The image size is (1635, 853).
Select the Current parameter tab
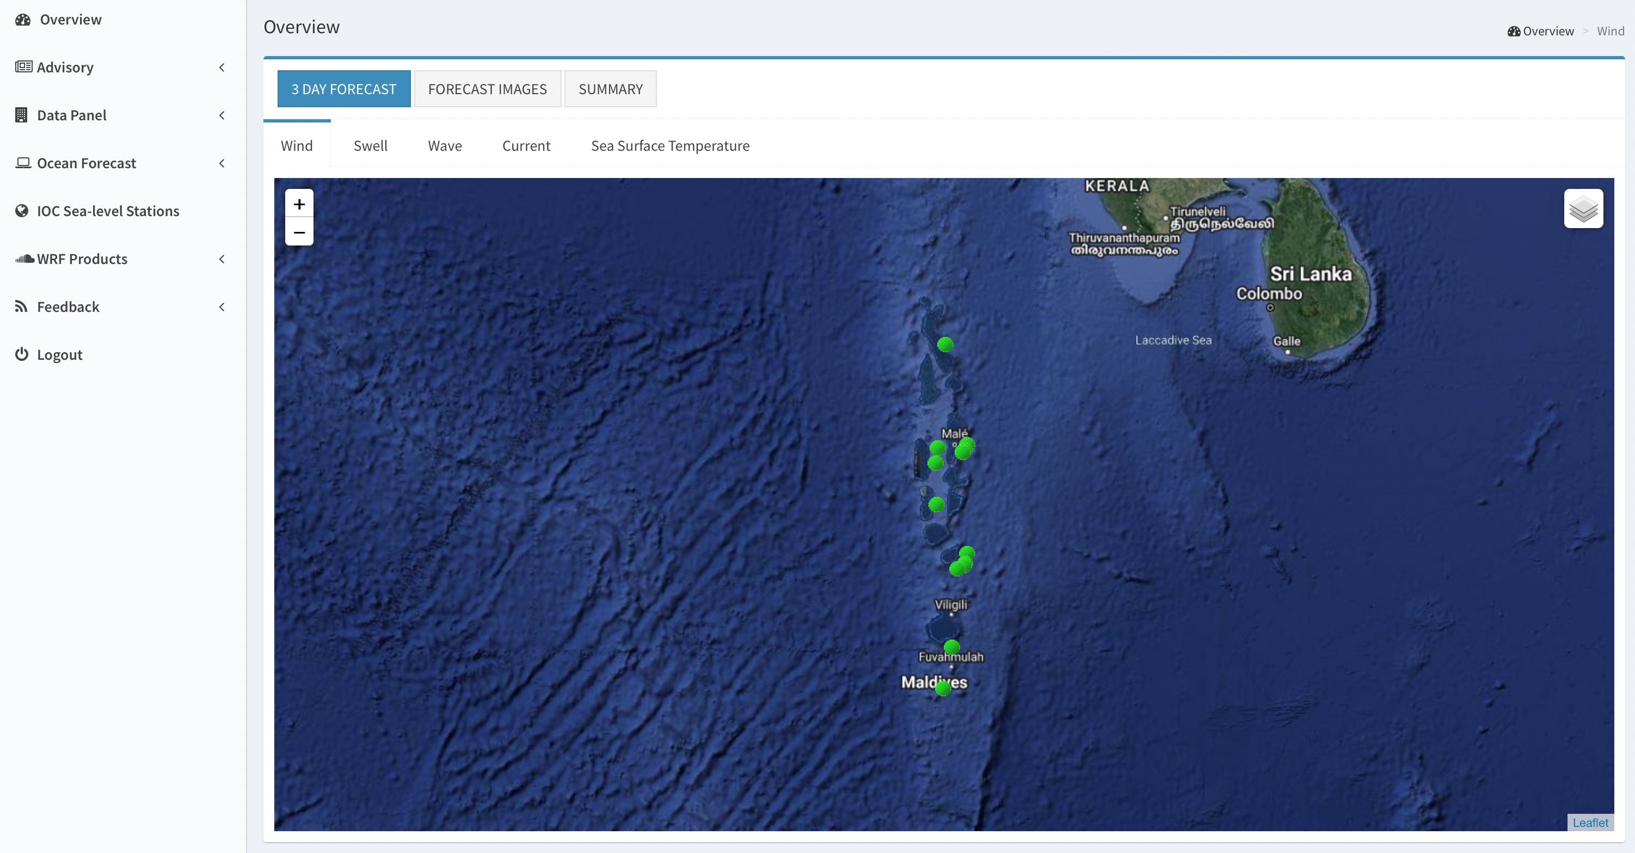point(526,145)
